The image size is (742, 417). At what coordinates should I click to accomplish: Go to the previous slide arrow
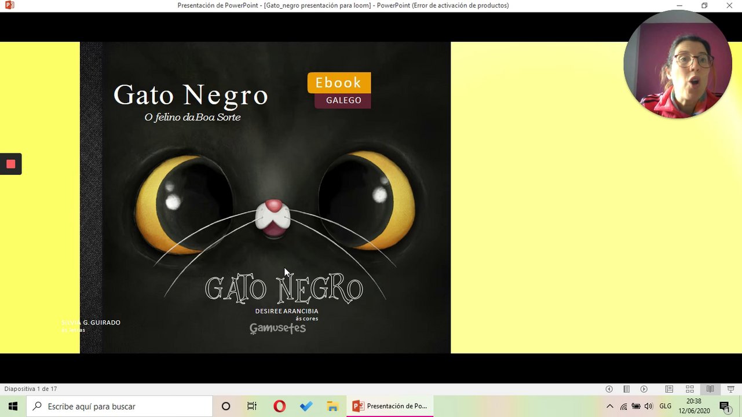(x=609, y=389)
